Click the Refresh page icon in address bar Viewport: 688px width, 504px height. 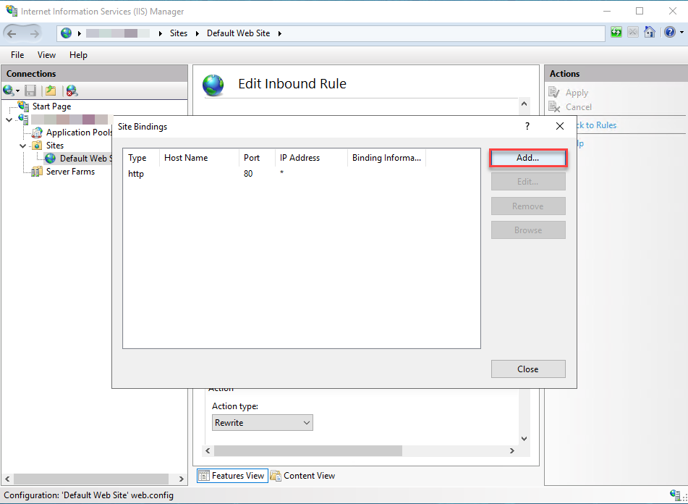616,33
